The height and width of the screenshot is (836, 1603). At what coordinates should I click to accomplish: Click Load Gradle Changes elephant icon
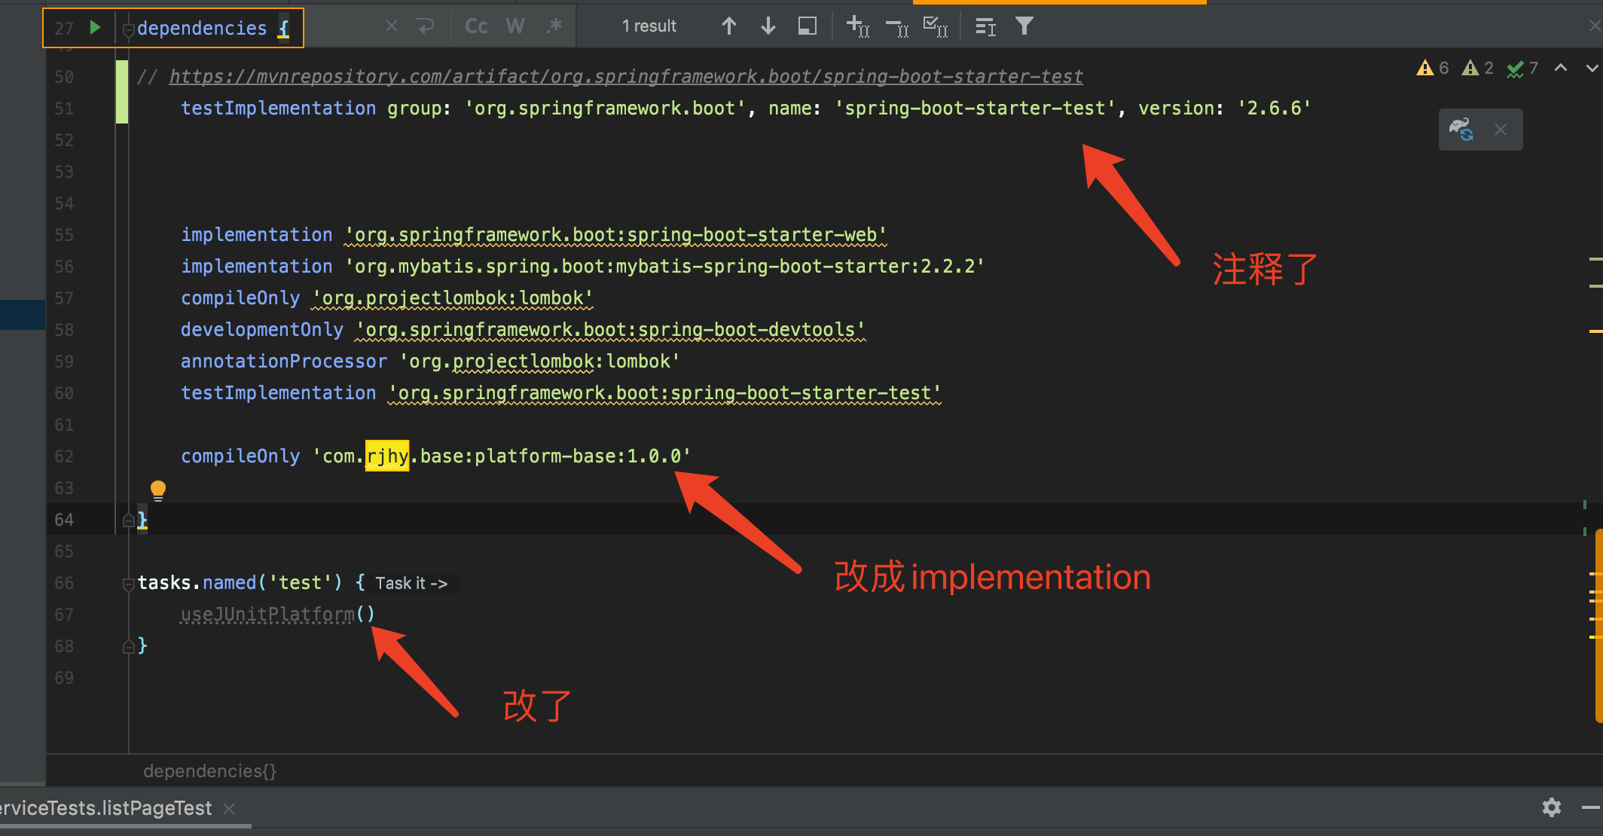[1461, 130]
